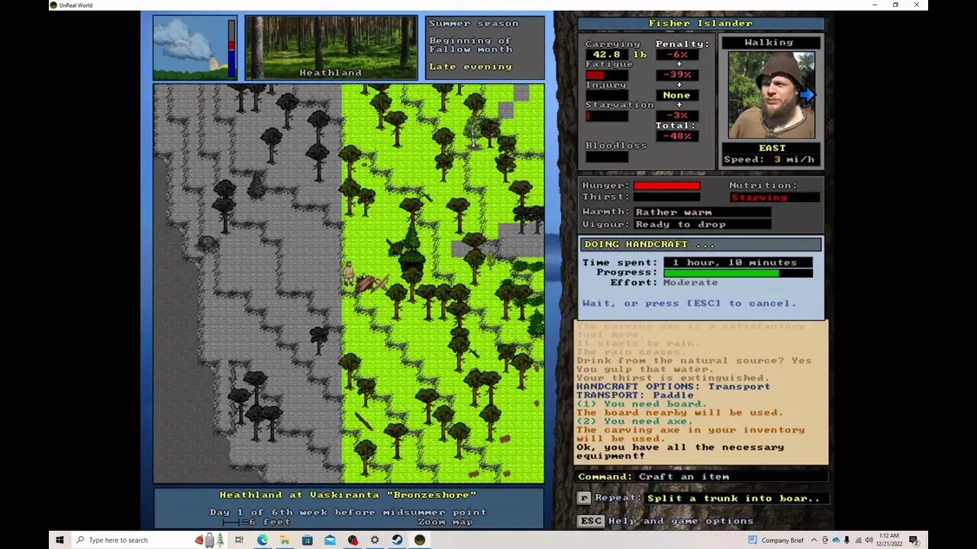Open the Settings gear from the taskbar
The image size is (977, 549).
[x=375, y=540]
